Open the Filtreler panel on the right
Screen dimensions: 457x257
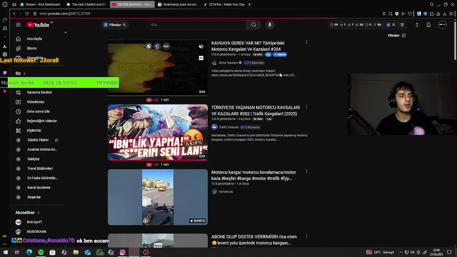397,36
